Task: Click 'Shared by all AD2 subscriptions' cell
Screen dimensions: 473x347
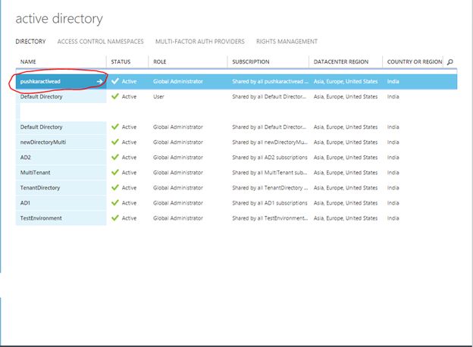Action: (x=270, y=158)
